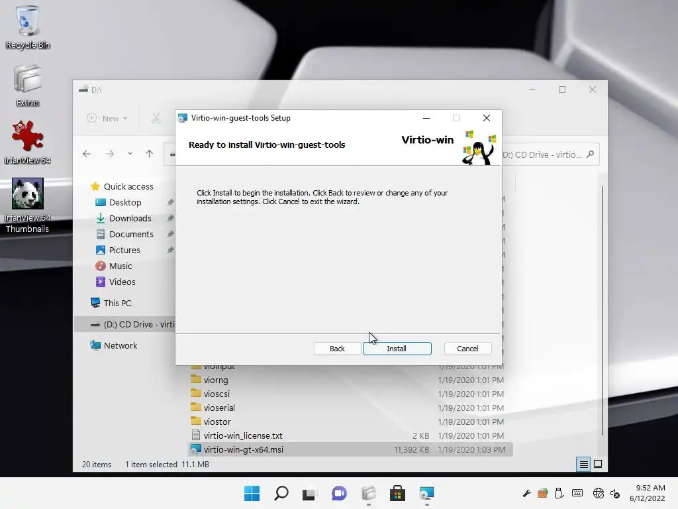Open Task View from the taskbar

pos(309,493)
